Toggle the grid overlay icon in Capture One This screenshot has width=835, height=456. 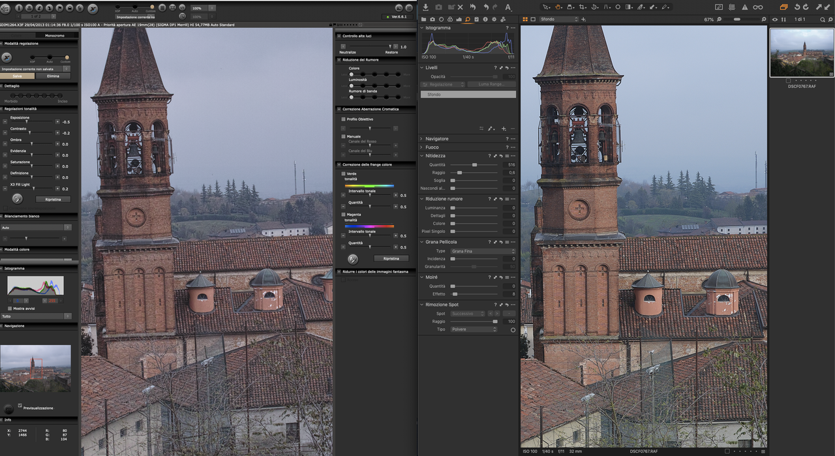(x=732, y=7)
